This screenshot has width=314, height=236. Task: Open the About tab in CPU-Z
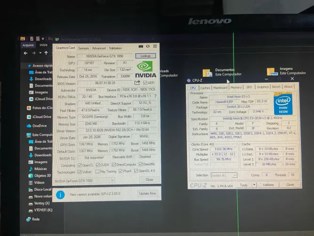point(288,86)
